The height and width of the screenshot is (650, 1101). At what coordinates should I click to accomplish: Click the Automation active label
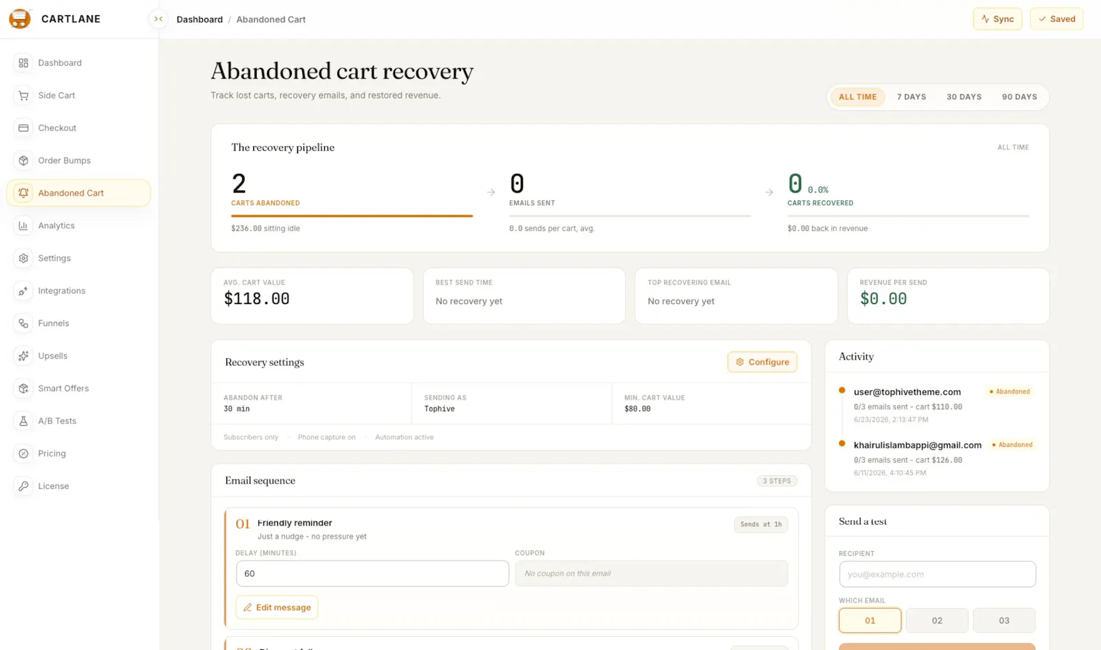pyautogui.click(x=405, y=437)
